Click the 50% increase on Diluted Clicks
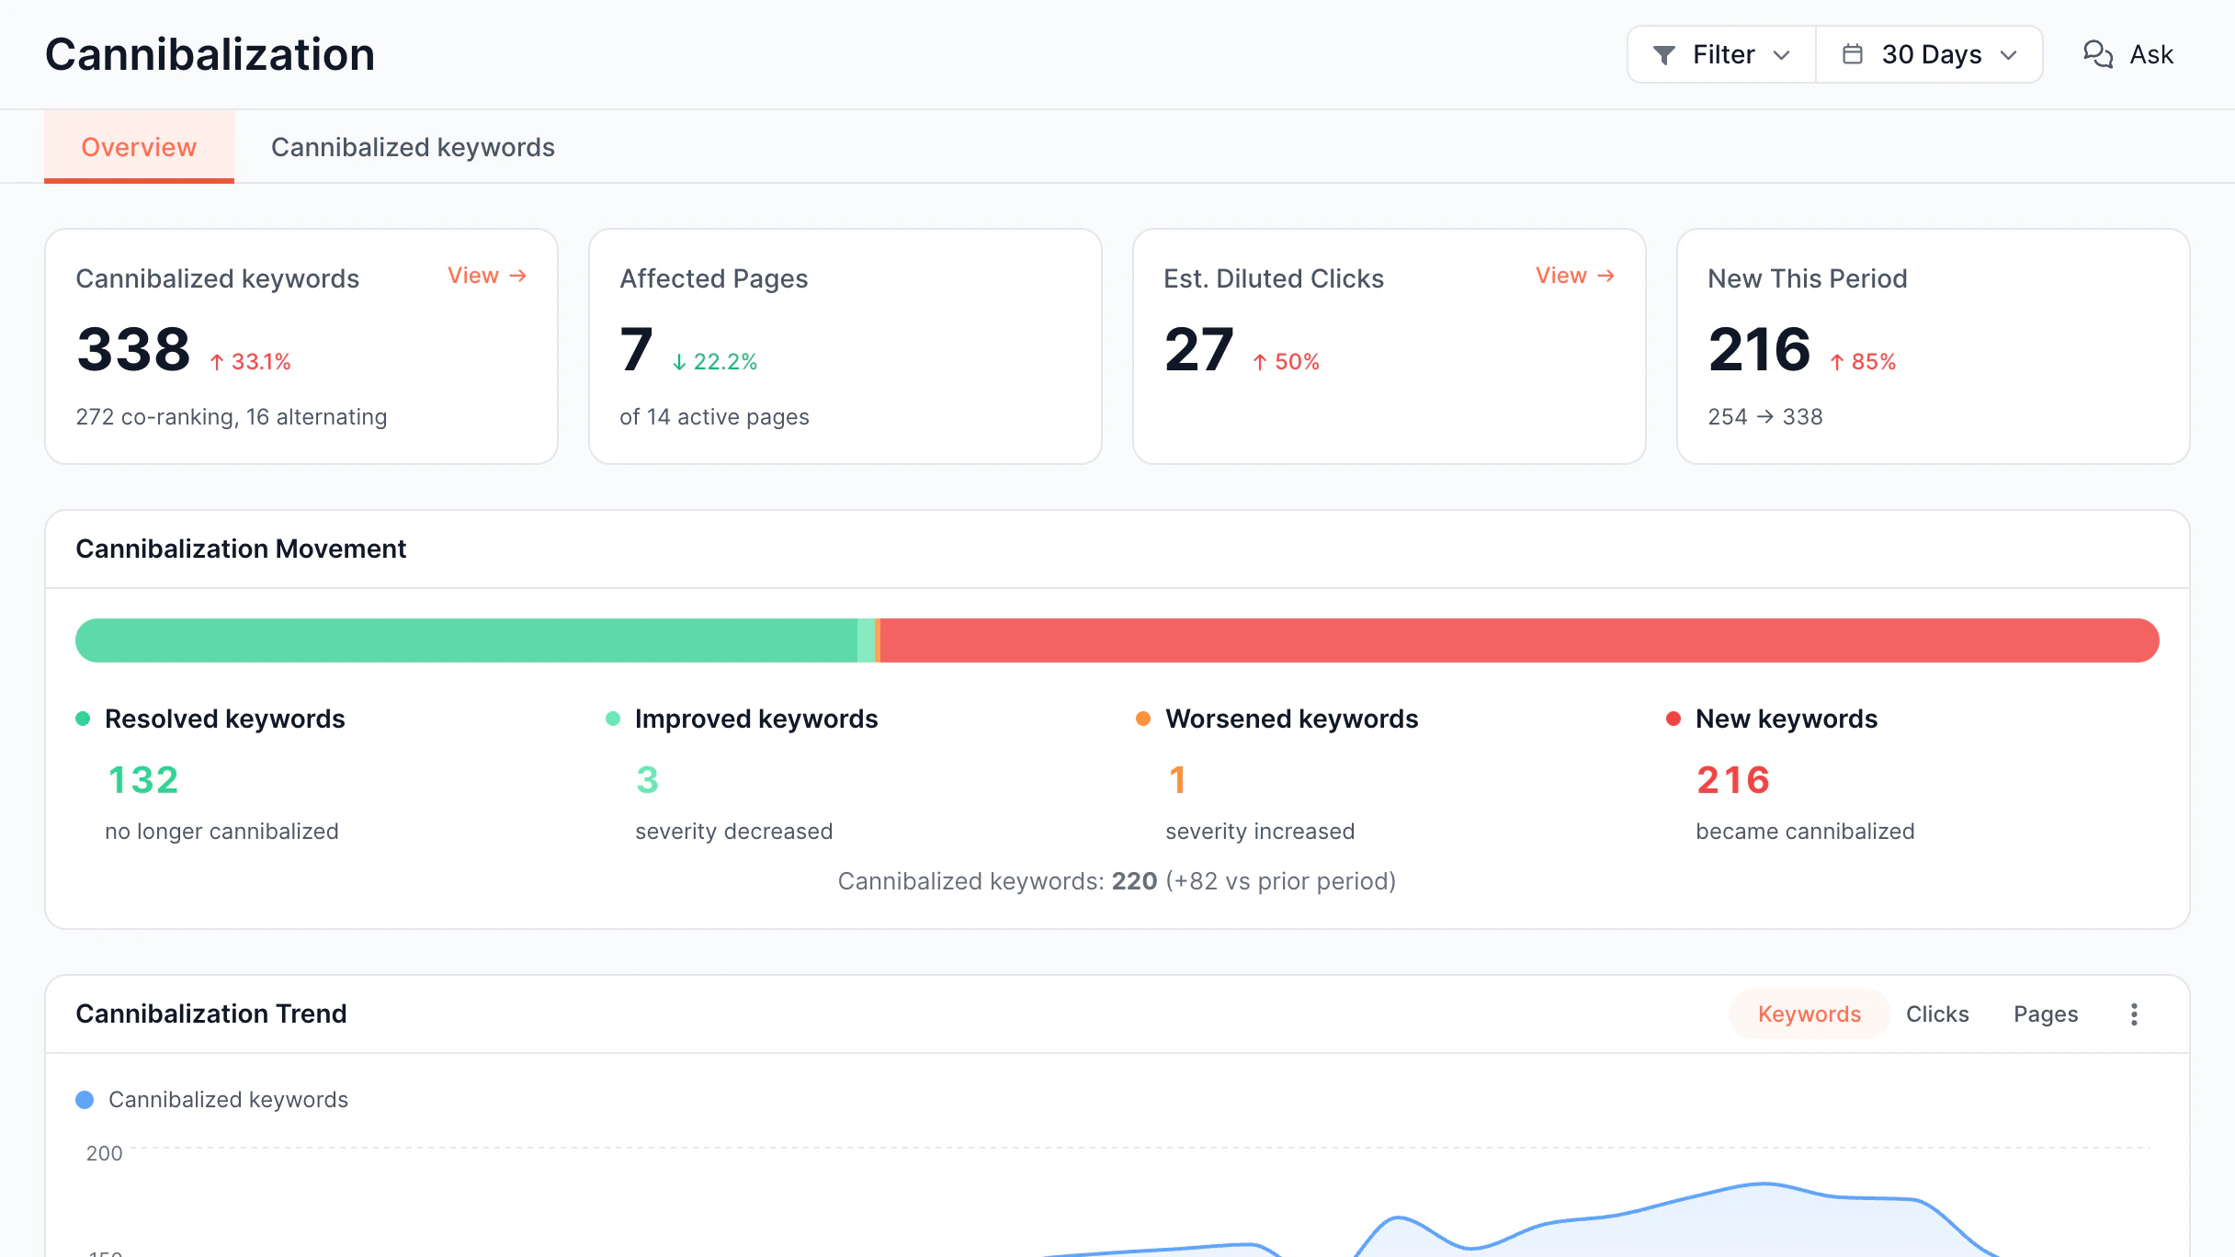This screenshot has width=2235, height=1257. pos(1287,362)
